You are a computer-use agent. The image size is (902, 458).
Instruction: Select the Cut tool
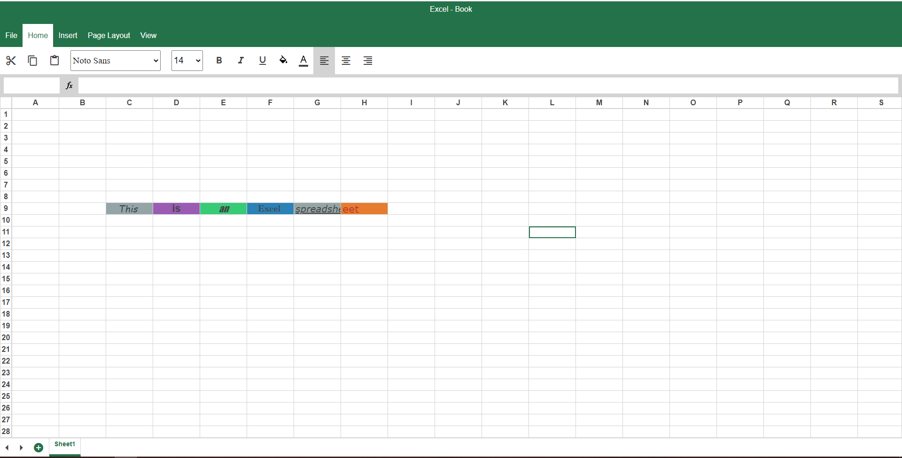(11, 61)
